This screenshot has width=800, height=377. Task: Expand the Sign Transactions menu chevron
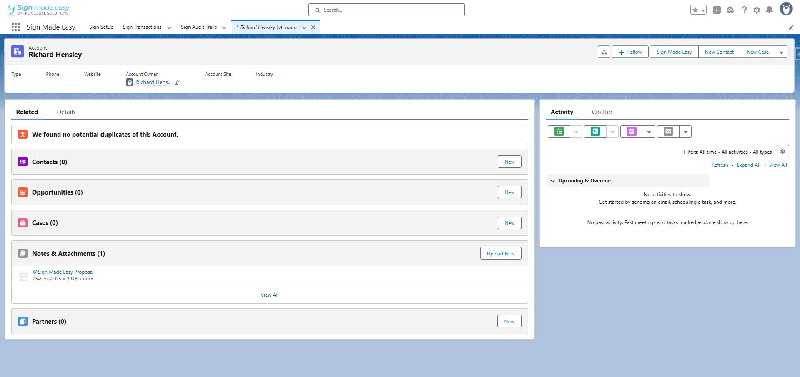pyautogui.click(x=169, y=27)
